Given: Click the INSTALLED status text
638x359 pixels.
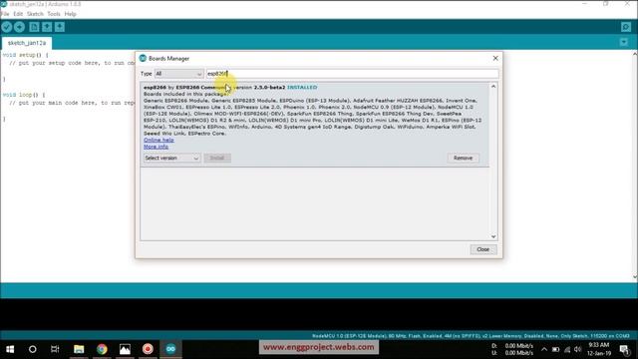Looking at the screenshot, I should point(302,88).
